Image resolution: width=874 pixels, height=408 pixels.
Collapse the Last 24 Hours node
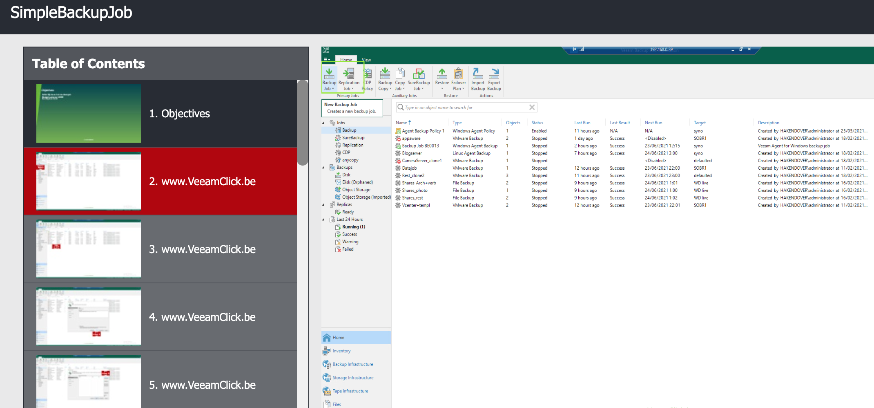324,219
